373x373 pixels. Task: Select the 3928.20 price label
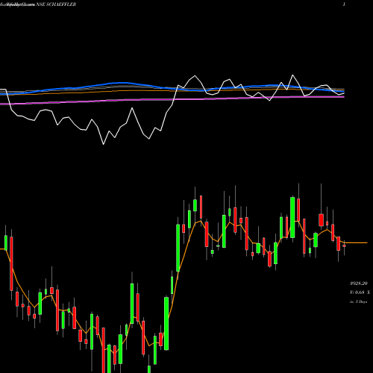(x=359, y=283)
